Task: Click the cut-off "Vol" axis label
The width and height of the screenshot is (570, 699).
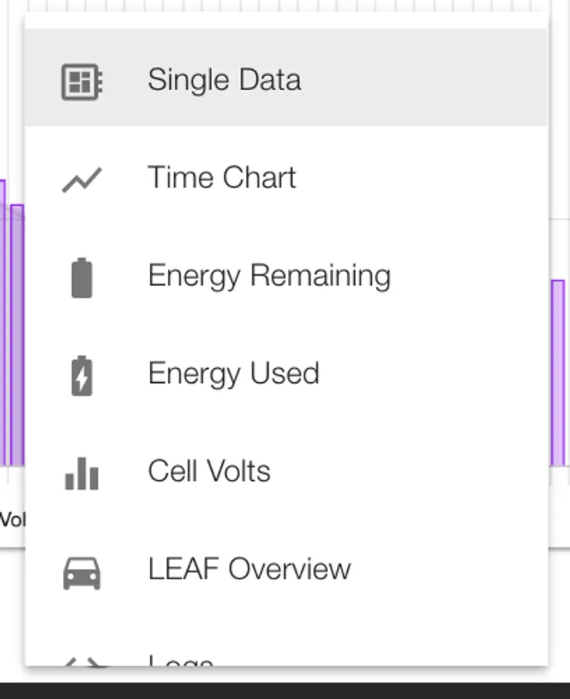Action: pos(12,520)
